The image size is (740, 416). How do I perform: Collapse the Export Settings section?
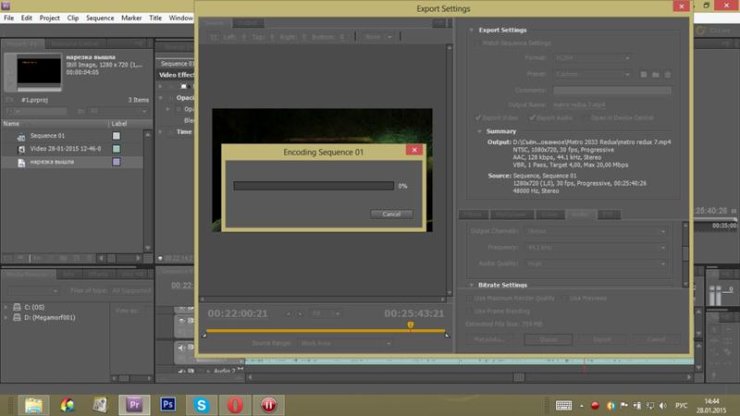(x=471, y=30)
